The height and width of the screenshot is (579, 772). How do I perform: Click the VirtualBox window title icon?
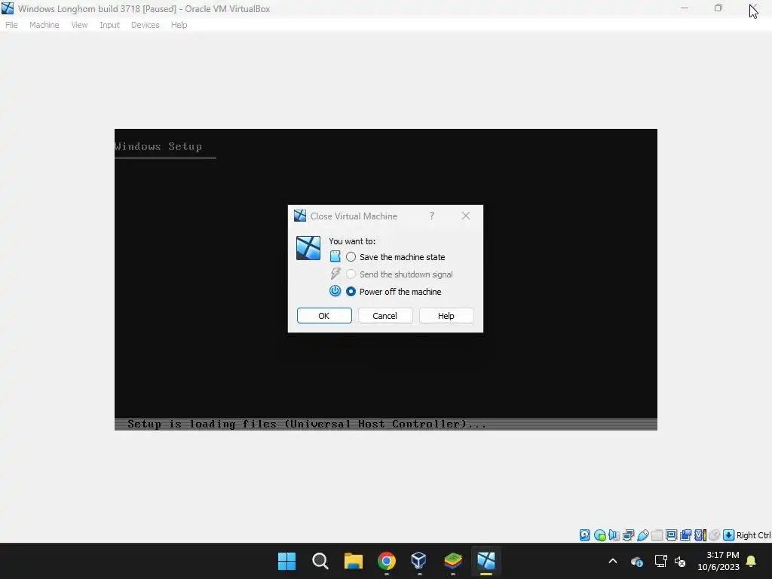tap(8, 8)
